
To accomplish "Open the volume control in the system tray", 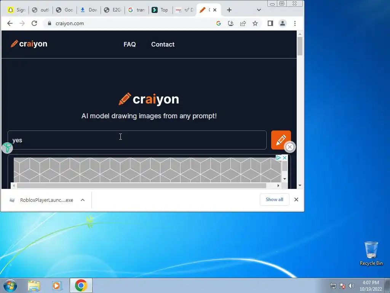I will pos(352,286).
